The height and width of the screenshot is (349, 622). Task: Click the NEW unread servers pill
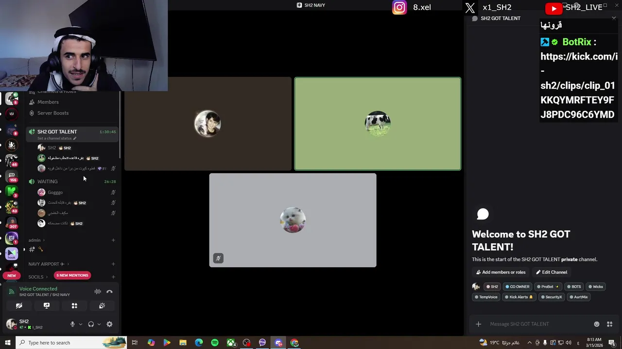(12, 275)
